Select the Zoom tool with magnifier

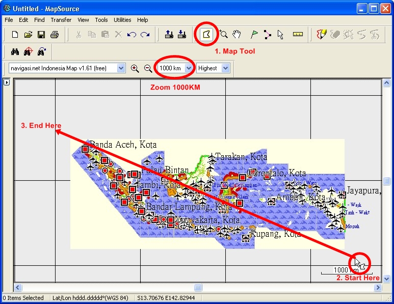(x=223, y=35)
